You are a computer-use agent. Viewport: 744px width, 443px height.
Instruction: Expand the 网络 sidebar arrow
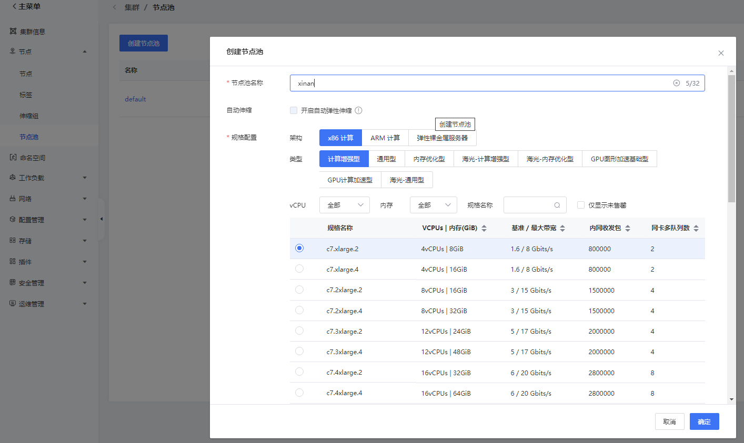point(85,199)
